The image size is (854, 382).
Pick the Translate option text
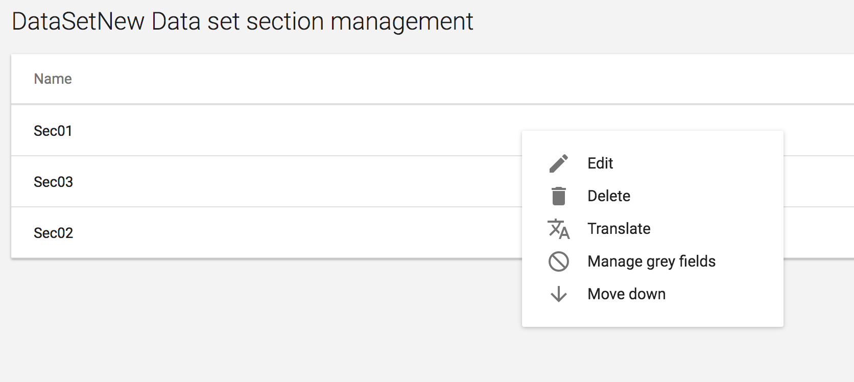point(619,229)
